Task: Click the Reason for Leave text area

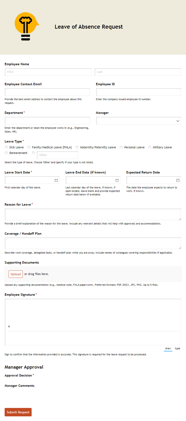Action: click(x=93, y=214)
